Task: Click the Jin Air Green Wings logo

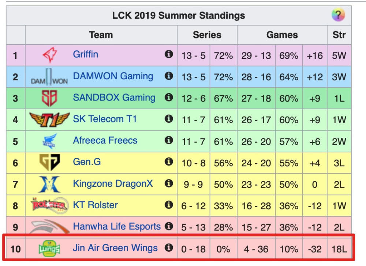Action: [x=49, y=249]
